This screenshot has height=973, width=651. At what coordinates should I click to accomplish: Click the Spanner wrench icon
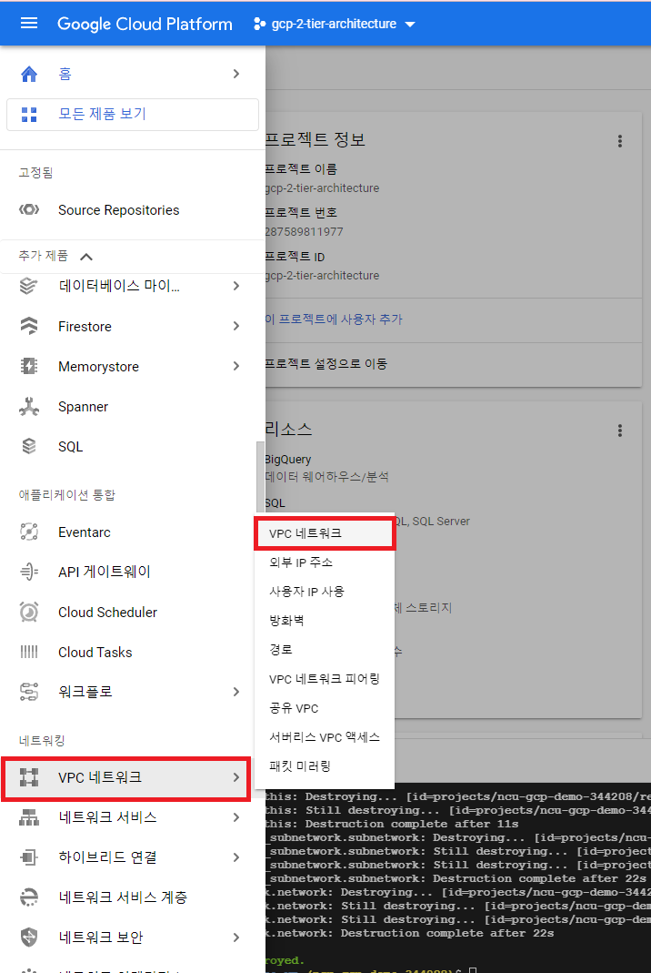click(29, 407)
